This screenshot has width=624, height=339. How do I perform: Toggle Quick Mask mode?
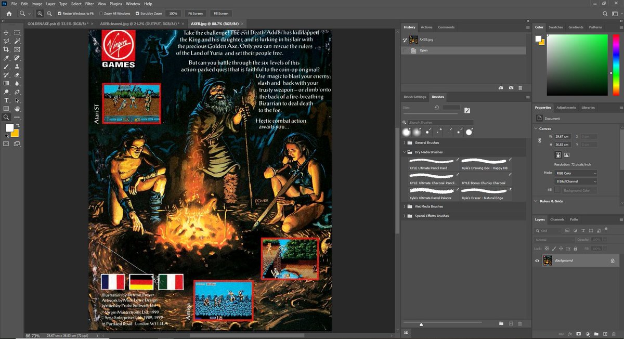tap(7, 143)
